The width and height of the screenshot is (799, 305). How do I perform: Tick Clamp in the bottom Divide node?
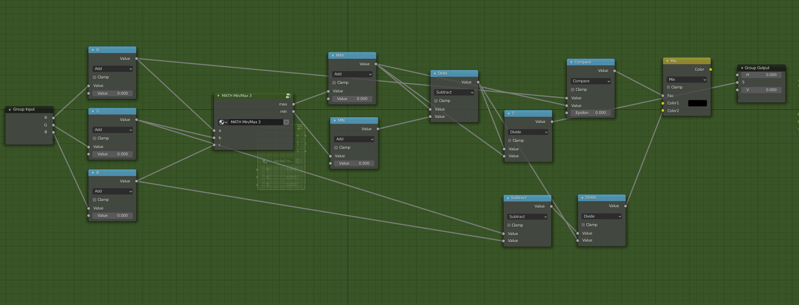pyautogui.click(x=583, y=225)
